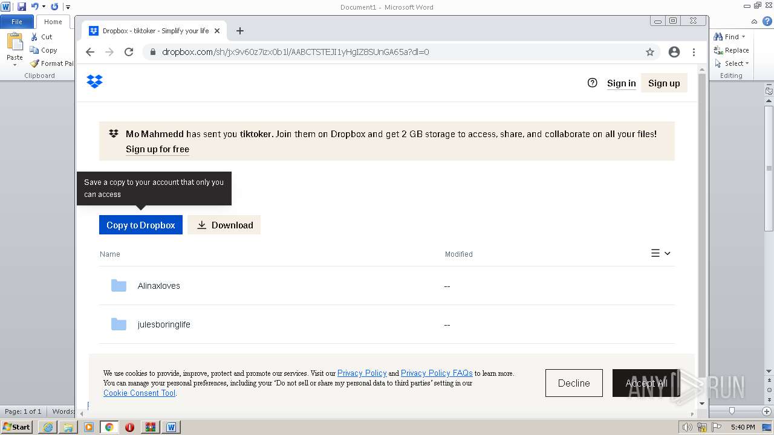Click the Alinaxloves folder icon

[x=119, y=286]
